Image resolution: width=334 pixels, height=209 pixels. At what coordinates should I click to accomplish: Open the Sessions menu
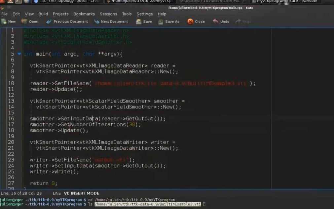(108, 14)
